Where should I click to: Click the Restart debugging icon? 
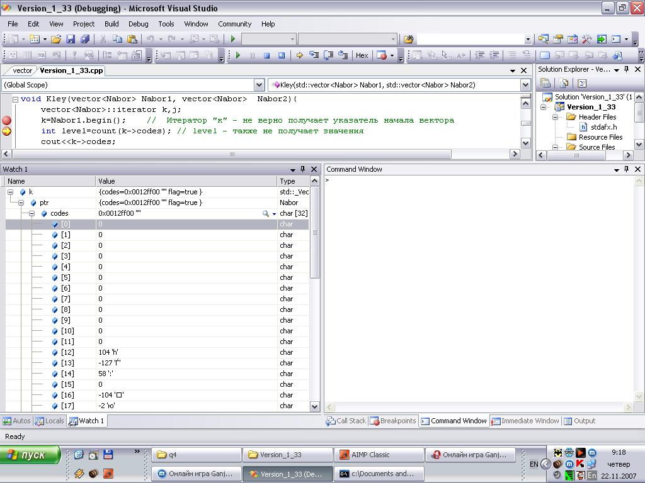[281, 55]
